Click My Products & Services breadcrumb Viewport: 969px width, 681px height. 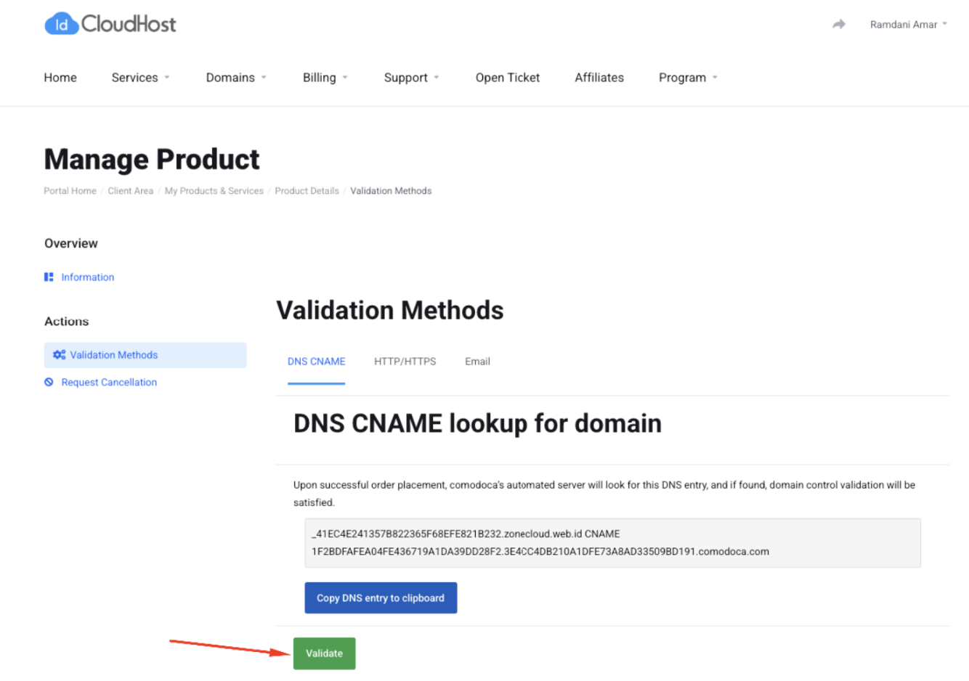214,191
